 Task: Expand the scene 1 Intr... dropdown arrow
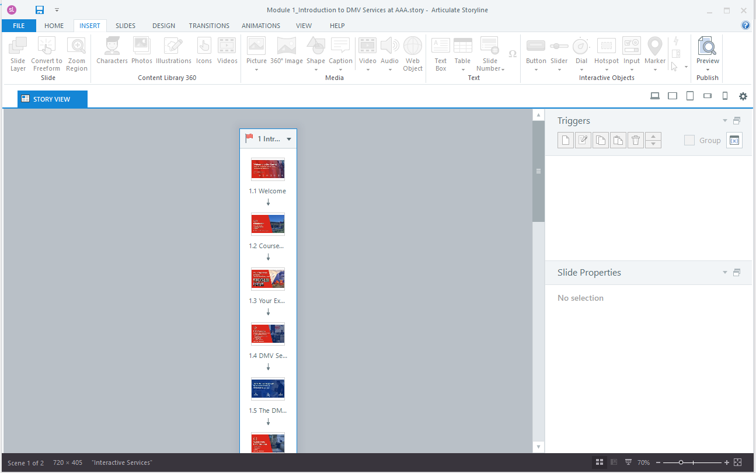tap(289, 139)
